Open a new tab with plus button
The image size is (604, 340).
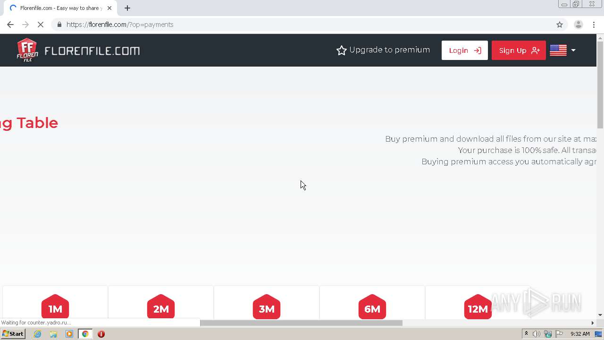pyautogui.click(x=127, y=8)
